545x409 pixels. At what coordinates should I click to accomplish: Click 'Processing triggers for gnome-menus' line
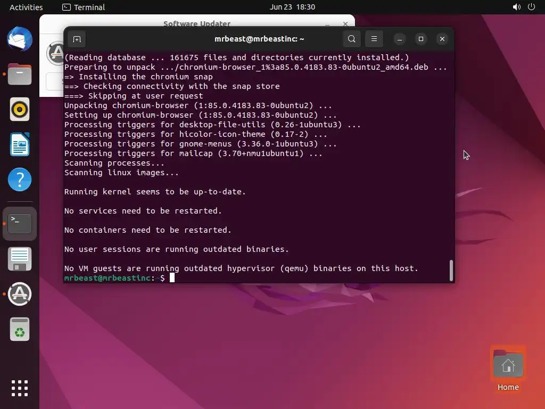(201, 144)
